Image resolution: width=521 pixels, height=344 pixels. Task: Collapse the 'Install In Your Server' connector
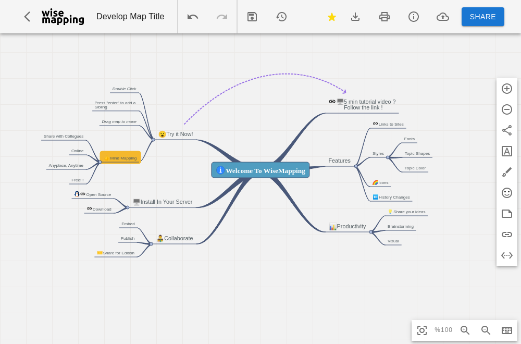[128, 207]
